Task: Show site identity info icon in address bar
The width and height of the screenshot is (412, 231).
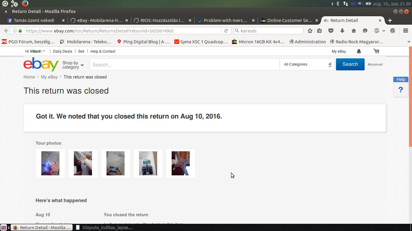Action: point(15,31)
